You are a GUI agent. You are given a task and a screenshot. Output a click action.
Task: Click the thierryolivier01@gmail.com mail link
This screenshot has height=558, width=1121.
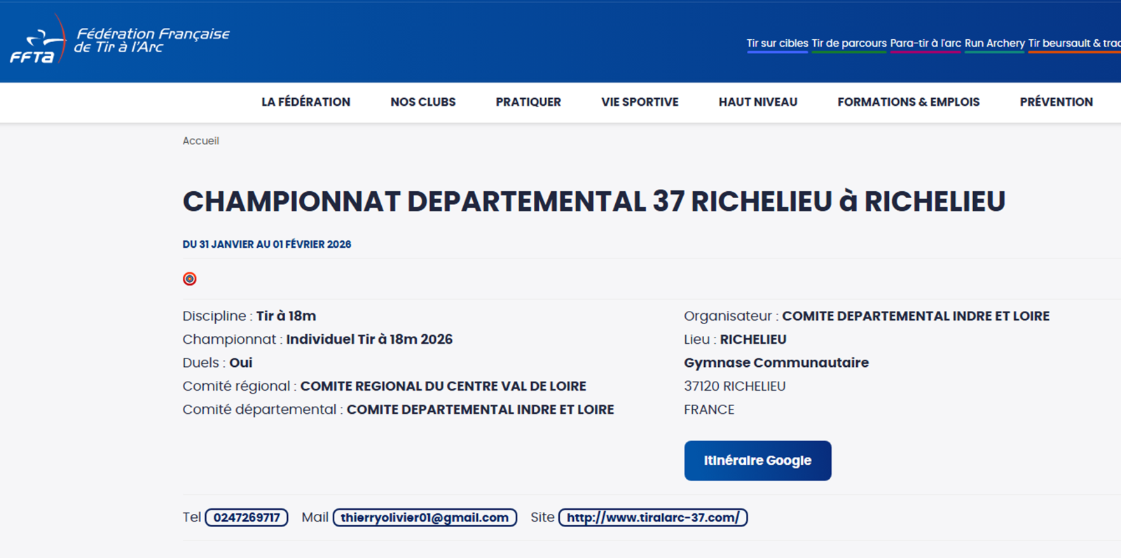tap(425, 517)
